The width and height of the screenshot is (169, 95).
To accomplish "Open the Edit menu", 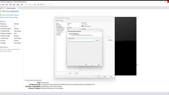I will tap(3, 5).
